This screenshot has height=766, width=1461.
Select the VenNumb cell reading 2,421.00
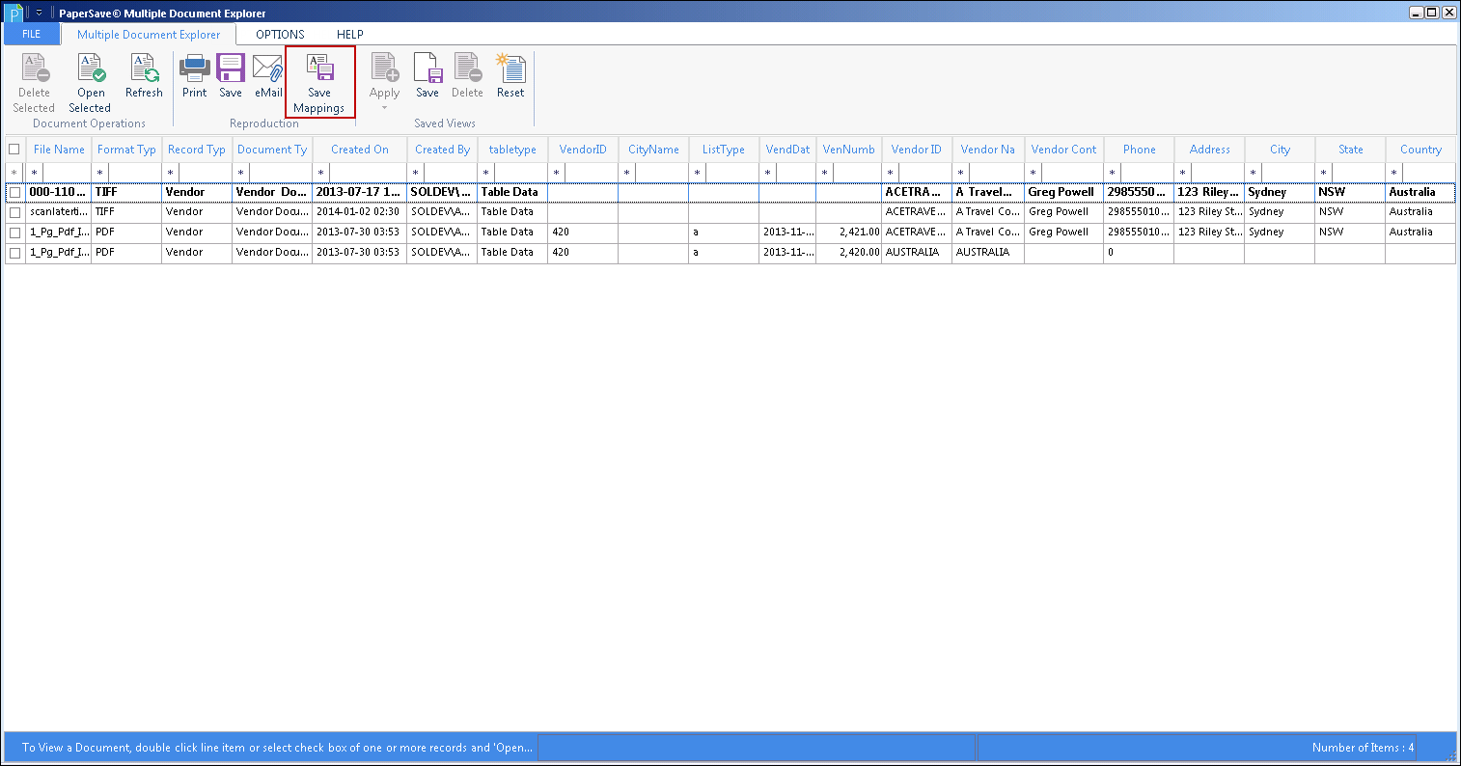[849, 233]
